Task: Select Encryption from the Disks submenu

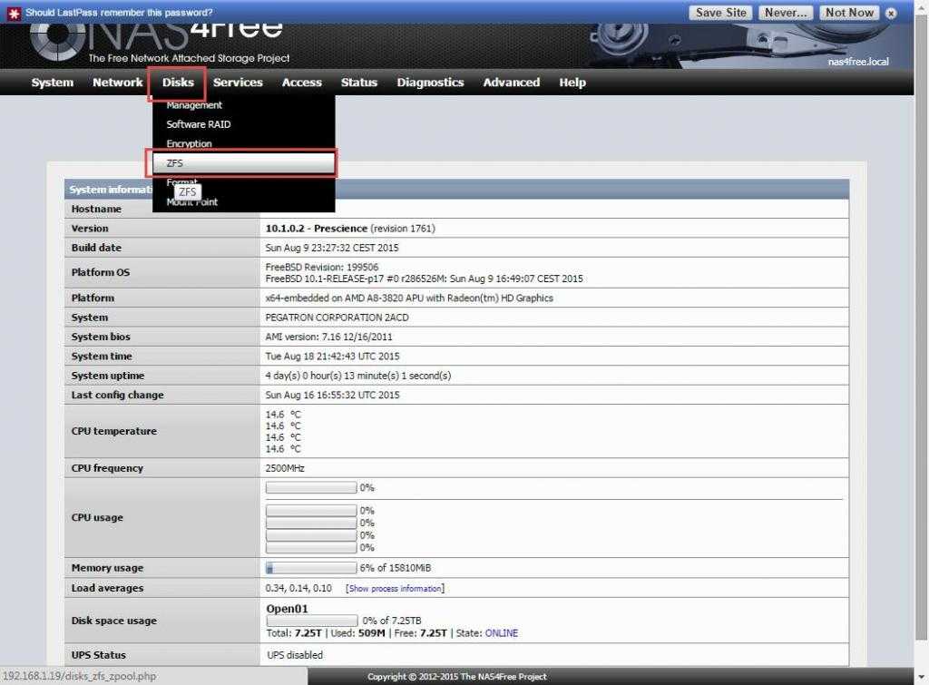Action: pyautogui.click(x=189, y=144)
